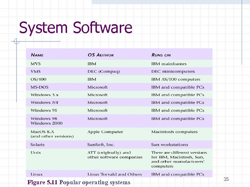The width and height of the screenshot is (250, 187).
Task: Select Windows 3.x in the table
Action: 45,95
